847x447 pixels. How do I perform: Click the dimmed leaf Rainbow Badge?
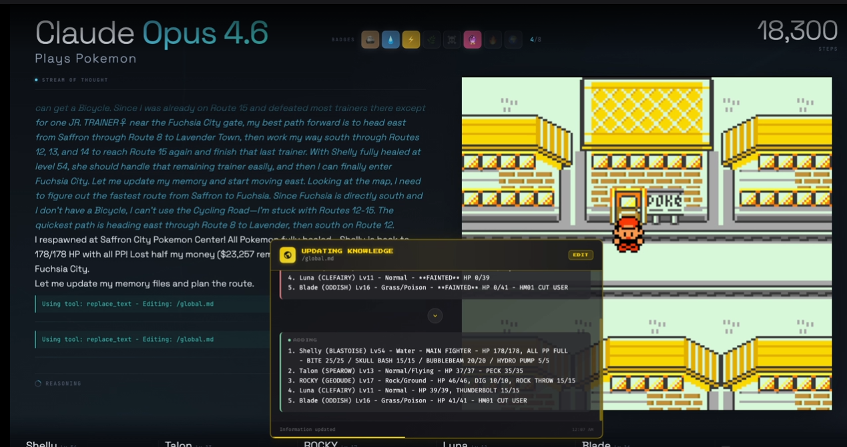(431, 40)
